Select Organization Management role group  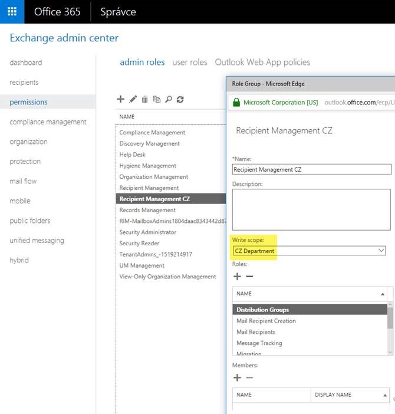154,177
